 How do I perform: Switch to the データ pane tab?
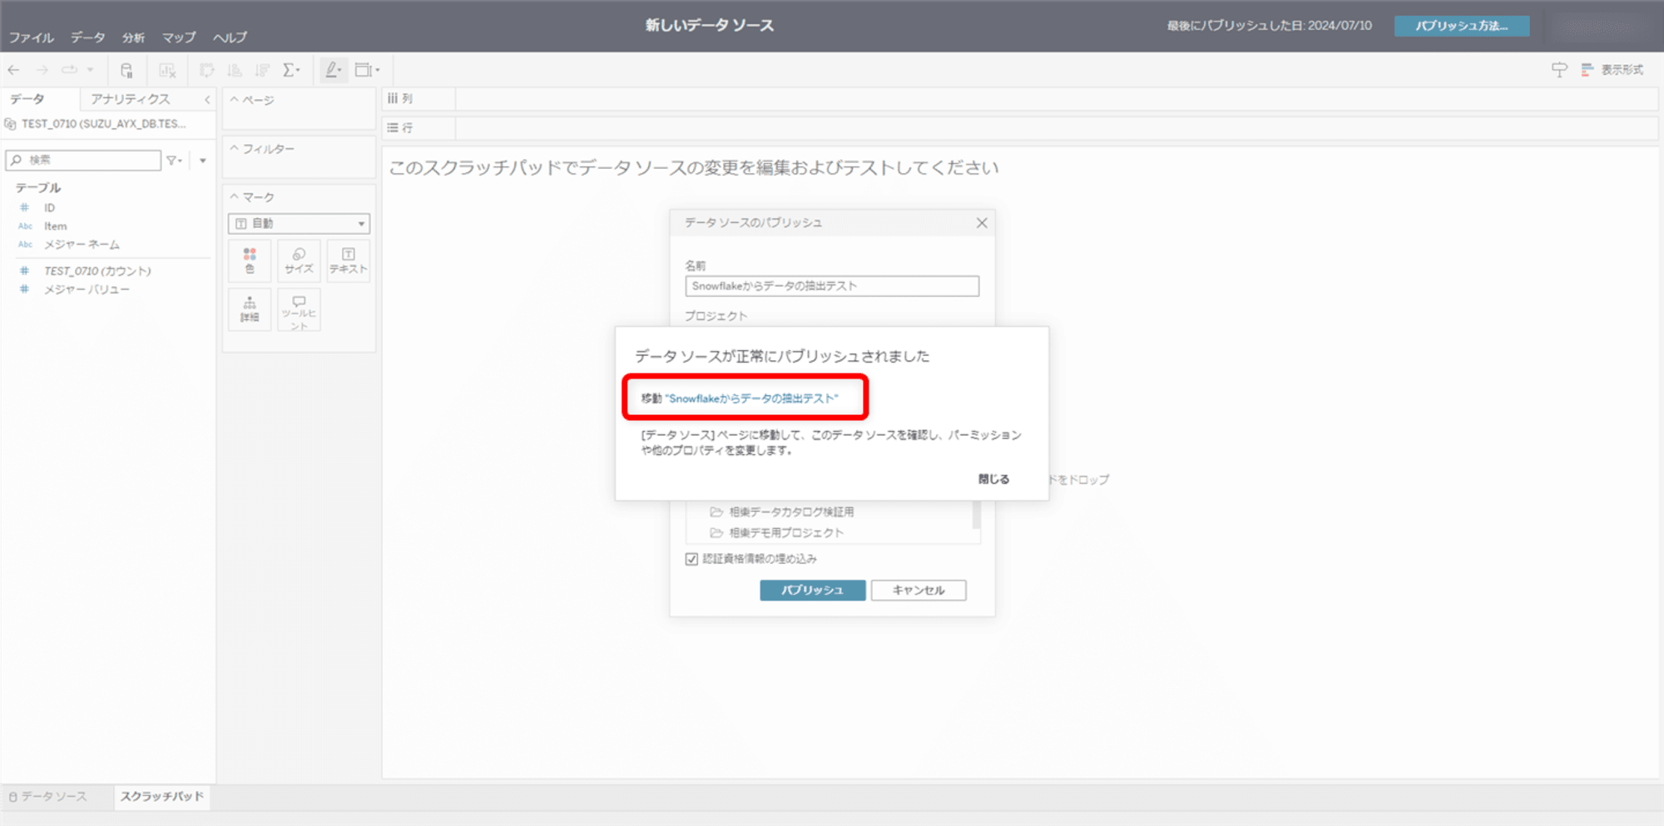27,99
